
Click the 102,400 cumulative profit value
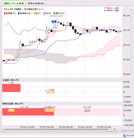click(87, 107)
